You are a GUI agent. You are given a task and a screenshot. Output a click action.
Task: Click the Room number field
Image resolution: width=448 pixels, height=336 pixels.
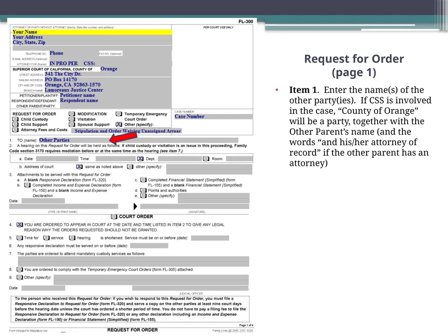point(239,158)
